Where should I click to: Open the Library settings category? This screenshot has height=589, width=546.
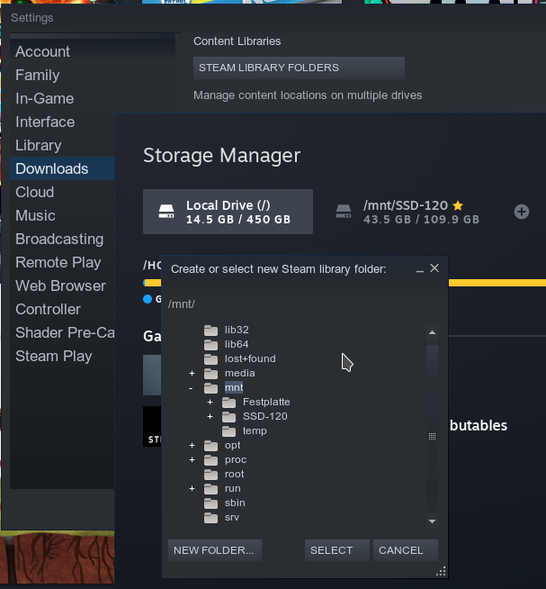[39, 145]
